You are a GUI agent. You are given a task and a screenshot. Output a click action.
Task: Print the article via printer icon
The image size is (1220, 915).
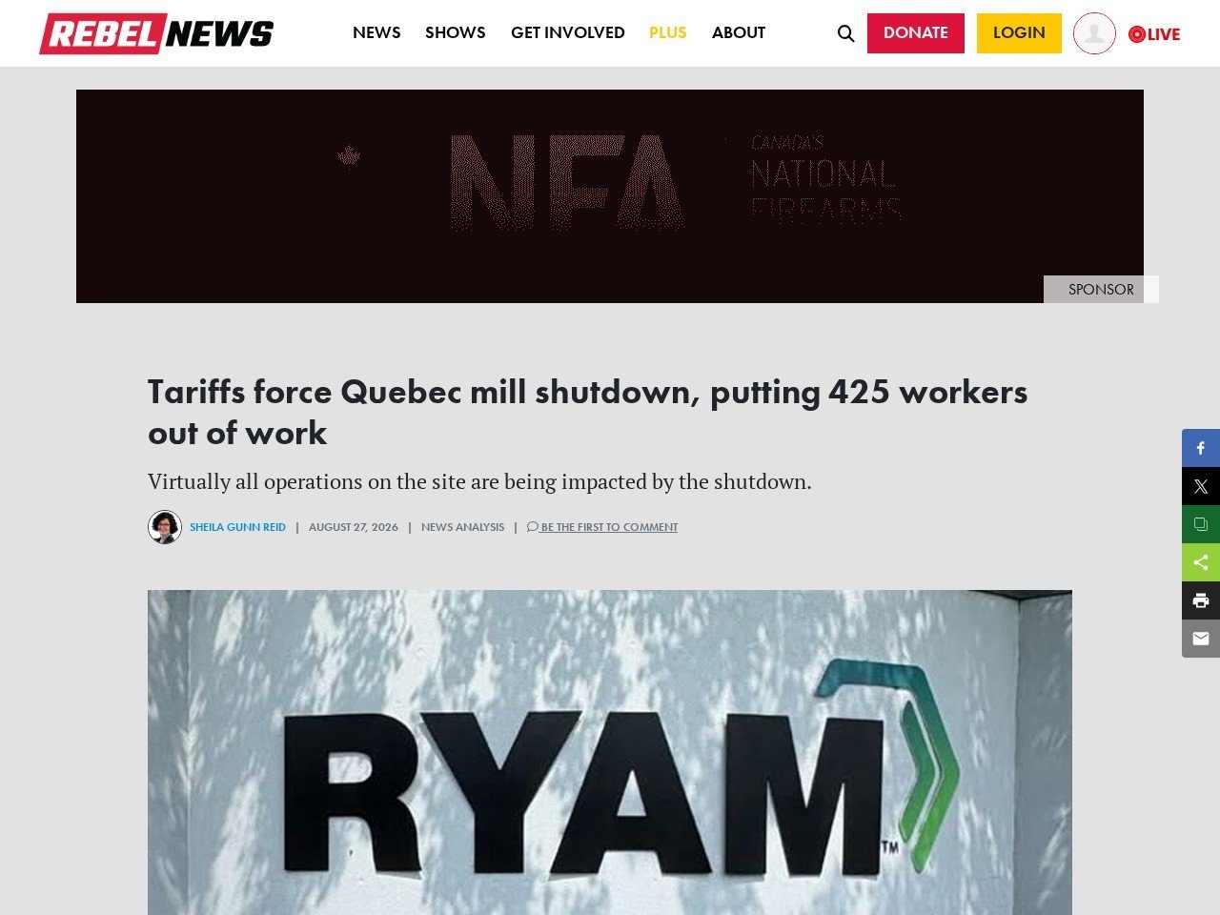click(x=1201, y=600)
